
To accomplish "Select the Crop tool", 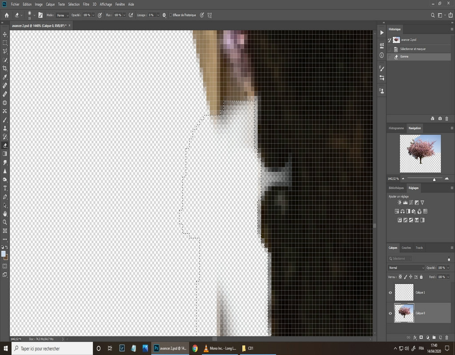I will pyautogui.click(x=5, y=68).
